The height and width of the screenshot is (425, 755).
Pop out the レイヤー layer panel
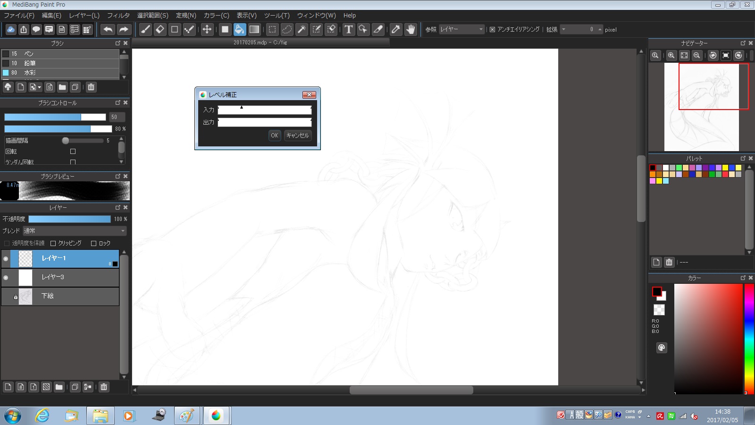coord(117,207)
